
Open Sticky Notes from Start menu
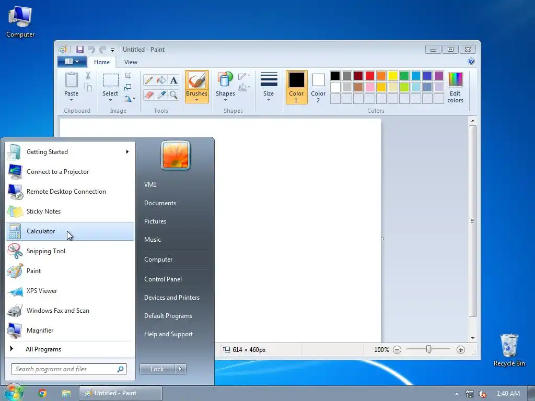[70, 211]
